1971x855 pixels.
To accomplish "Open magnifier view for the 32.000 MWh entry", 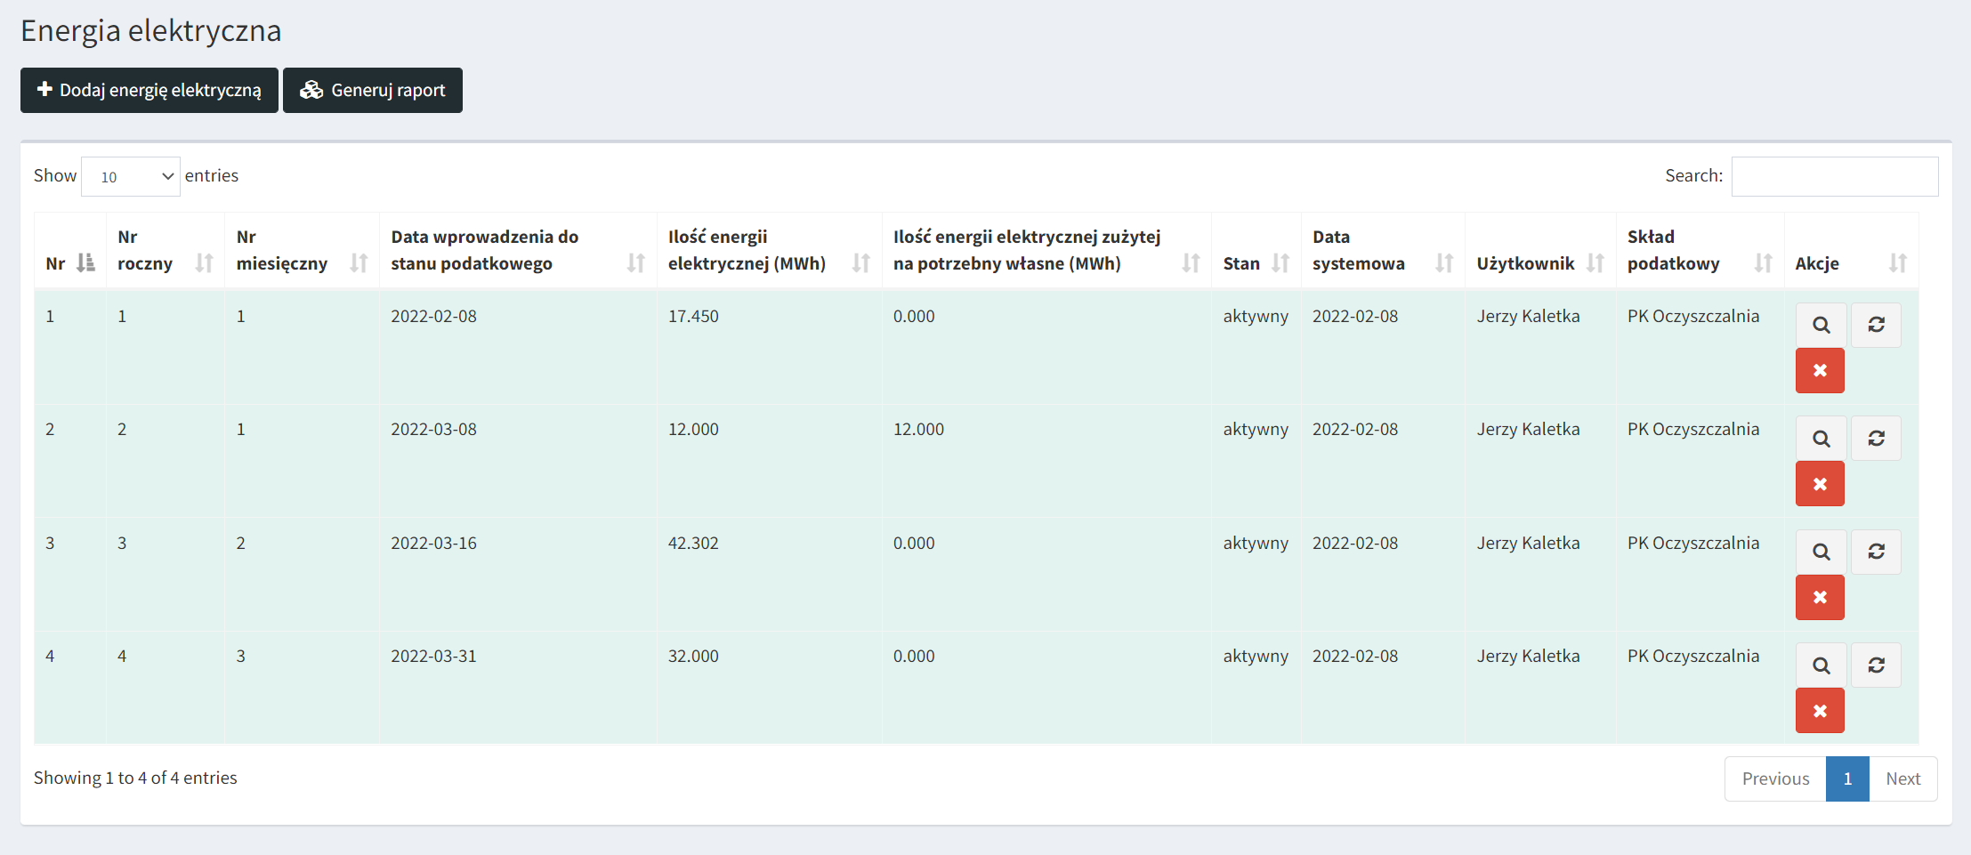I will (1820, 665).
